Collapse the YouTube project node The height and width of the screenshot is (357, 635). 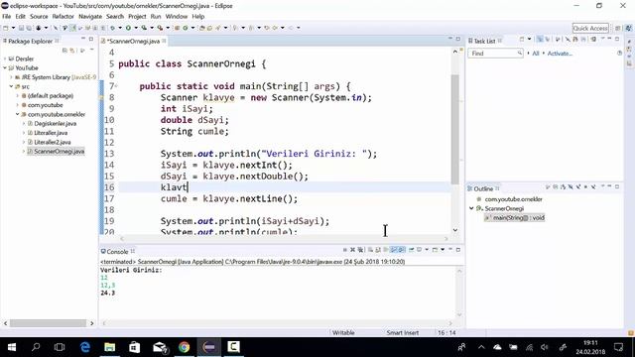click(5, 68)
